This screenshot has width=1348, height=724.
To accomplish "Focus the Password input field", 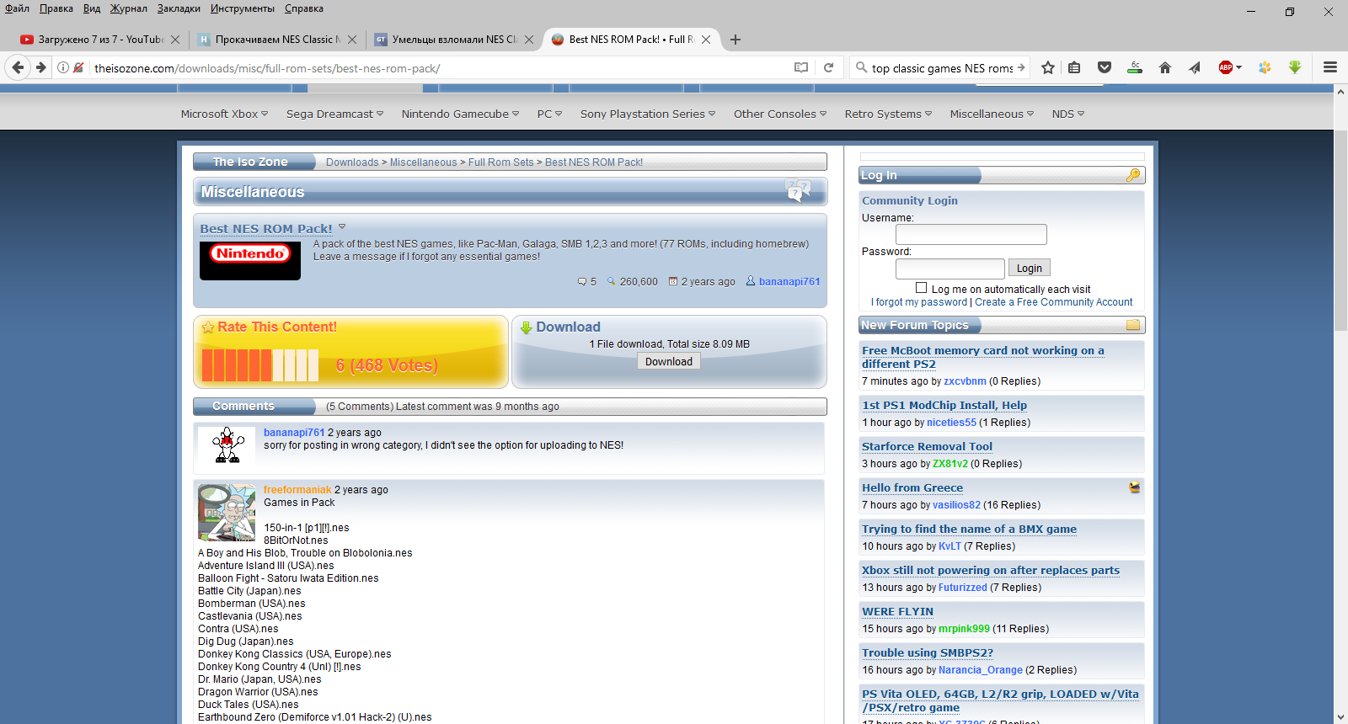I will click(x=950, y=269).
